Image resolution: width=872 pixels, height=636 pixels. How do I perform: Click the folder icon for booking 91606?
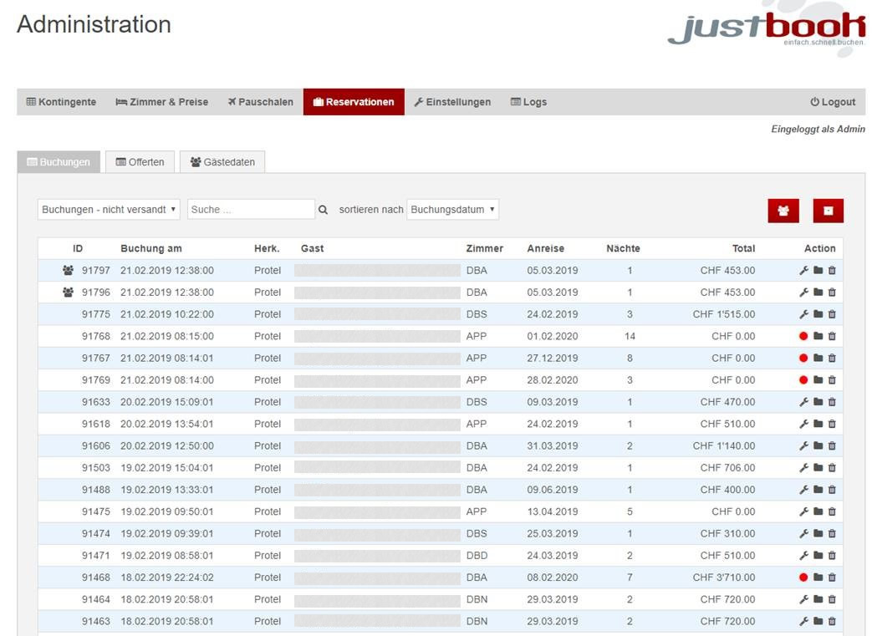818,446
